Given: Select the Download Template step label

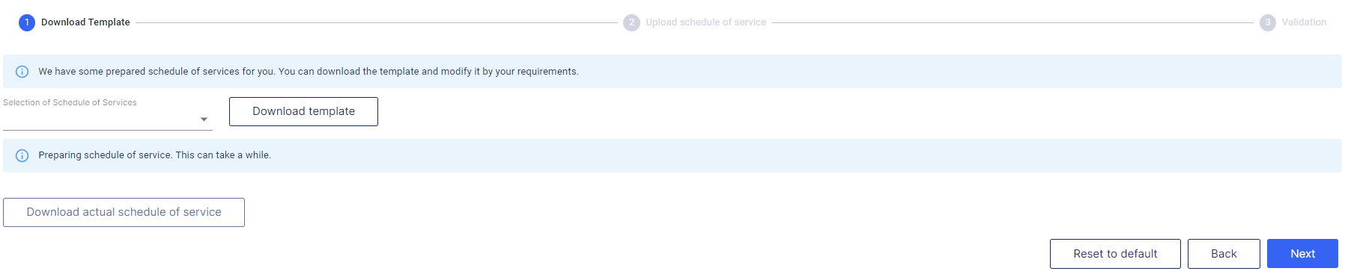Looking at the screenshot, I should click(x=85, y=22).
